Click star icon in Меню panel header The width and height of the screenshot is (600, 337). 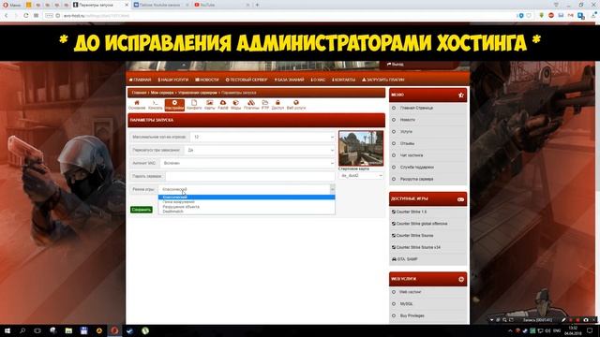point(460,95)
